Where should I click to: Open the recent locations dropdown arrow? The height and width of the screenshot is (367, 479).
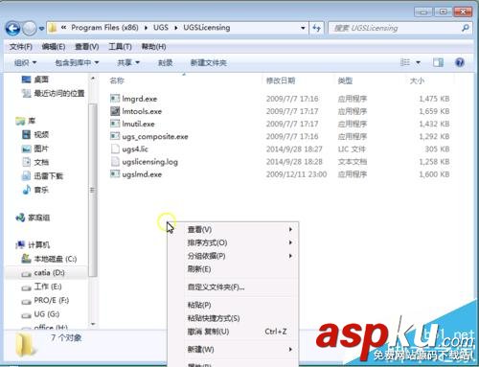[x=41, y=29]
